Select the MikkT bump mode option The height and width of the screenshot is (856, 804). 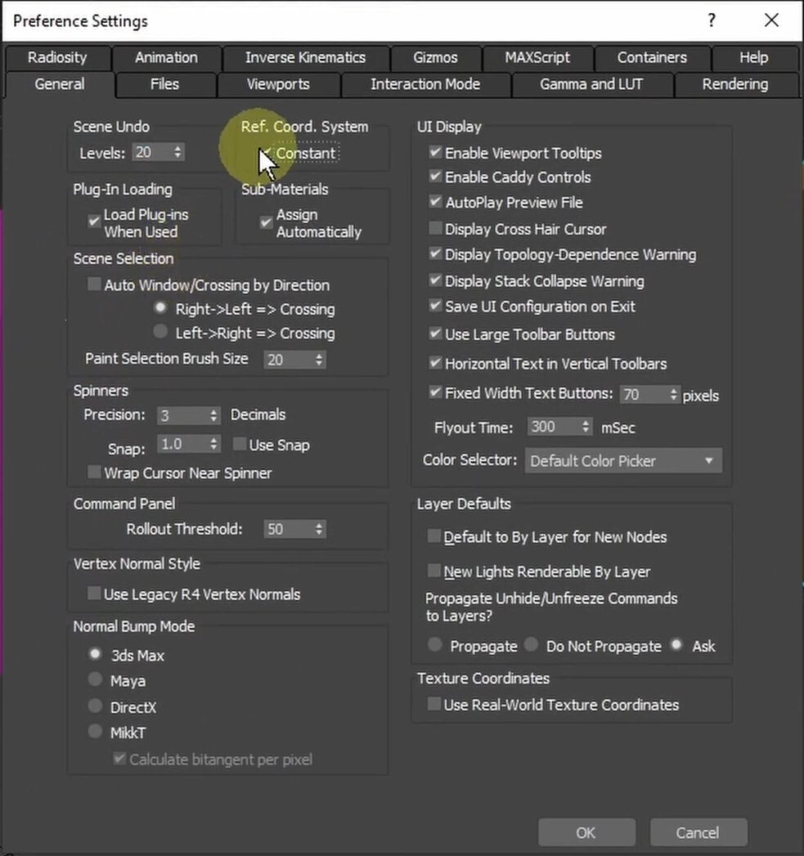96,732
